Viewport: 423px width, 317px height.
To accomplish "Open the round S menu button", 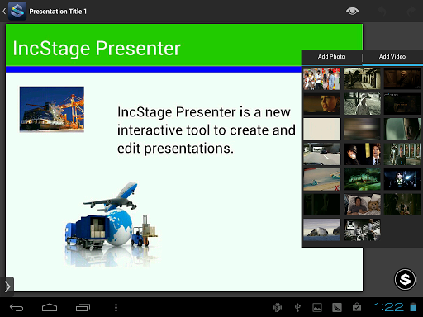I will pos(405,279).
